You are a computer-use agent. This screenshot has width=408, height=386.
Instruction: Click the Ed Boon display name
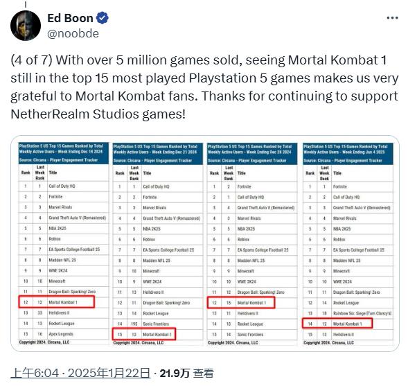tap(70, 18)
